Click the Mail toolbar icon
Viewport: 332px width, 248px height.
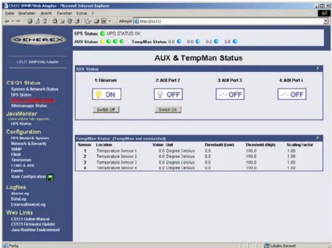point(87,21)
